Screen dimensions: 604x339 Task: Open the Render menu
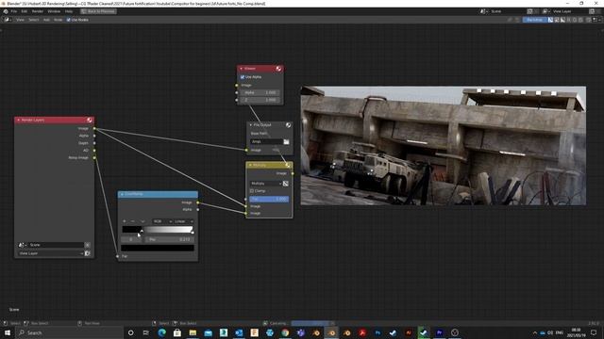(x=38, y=11)
